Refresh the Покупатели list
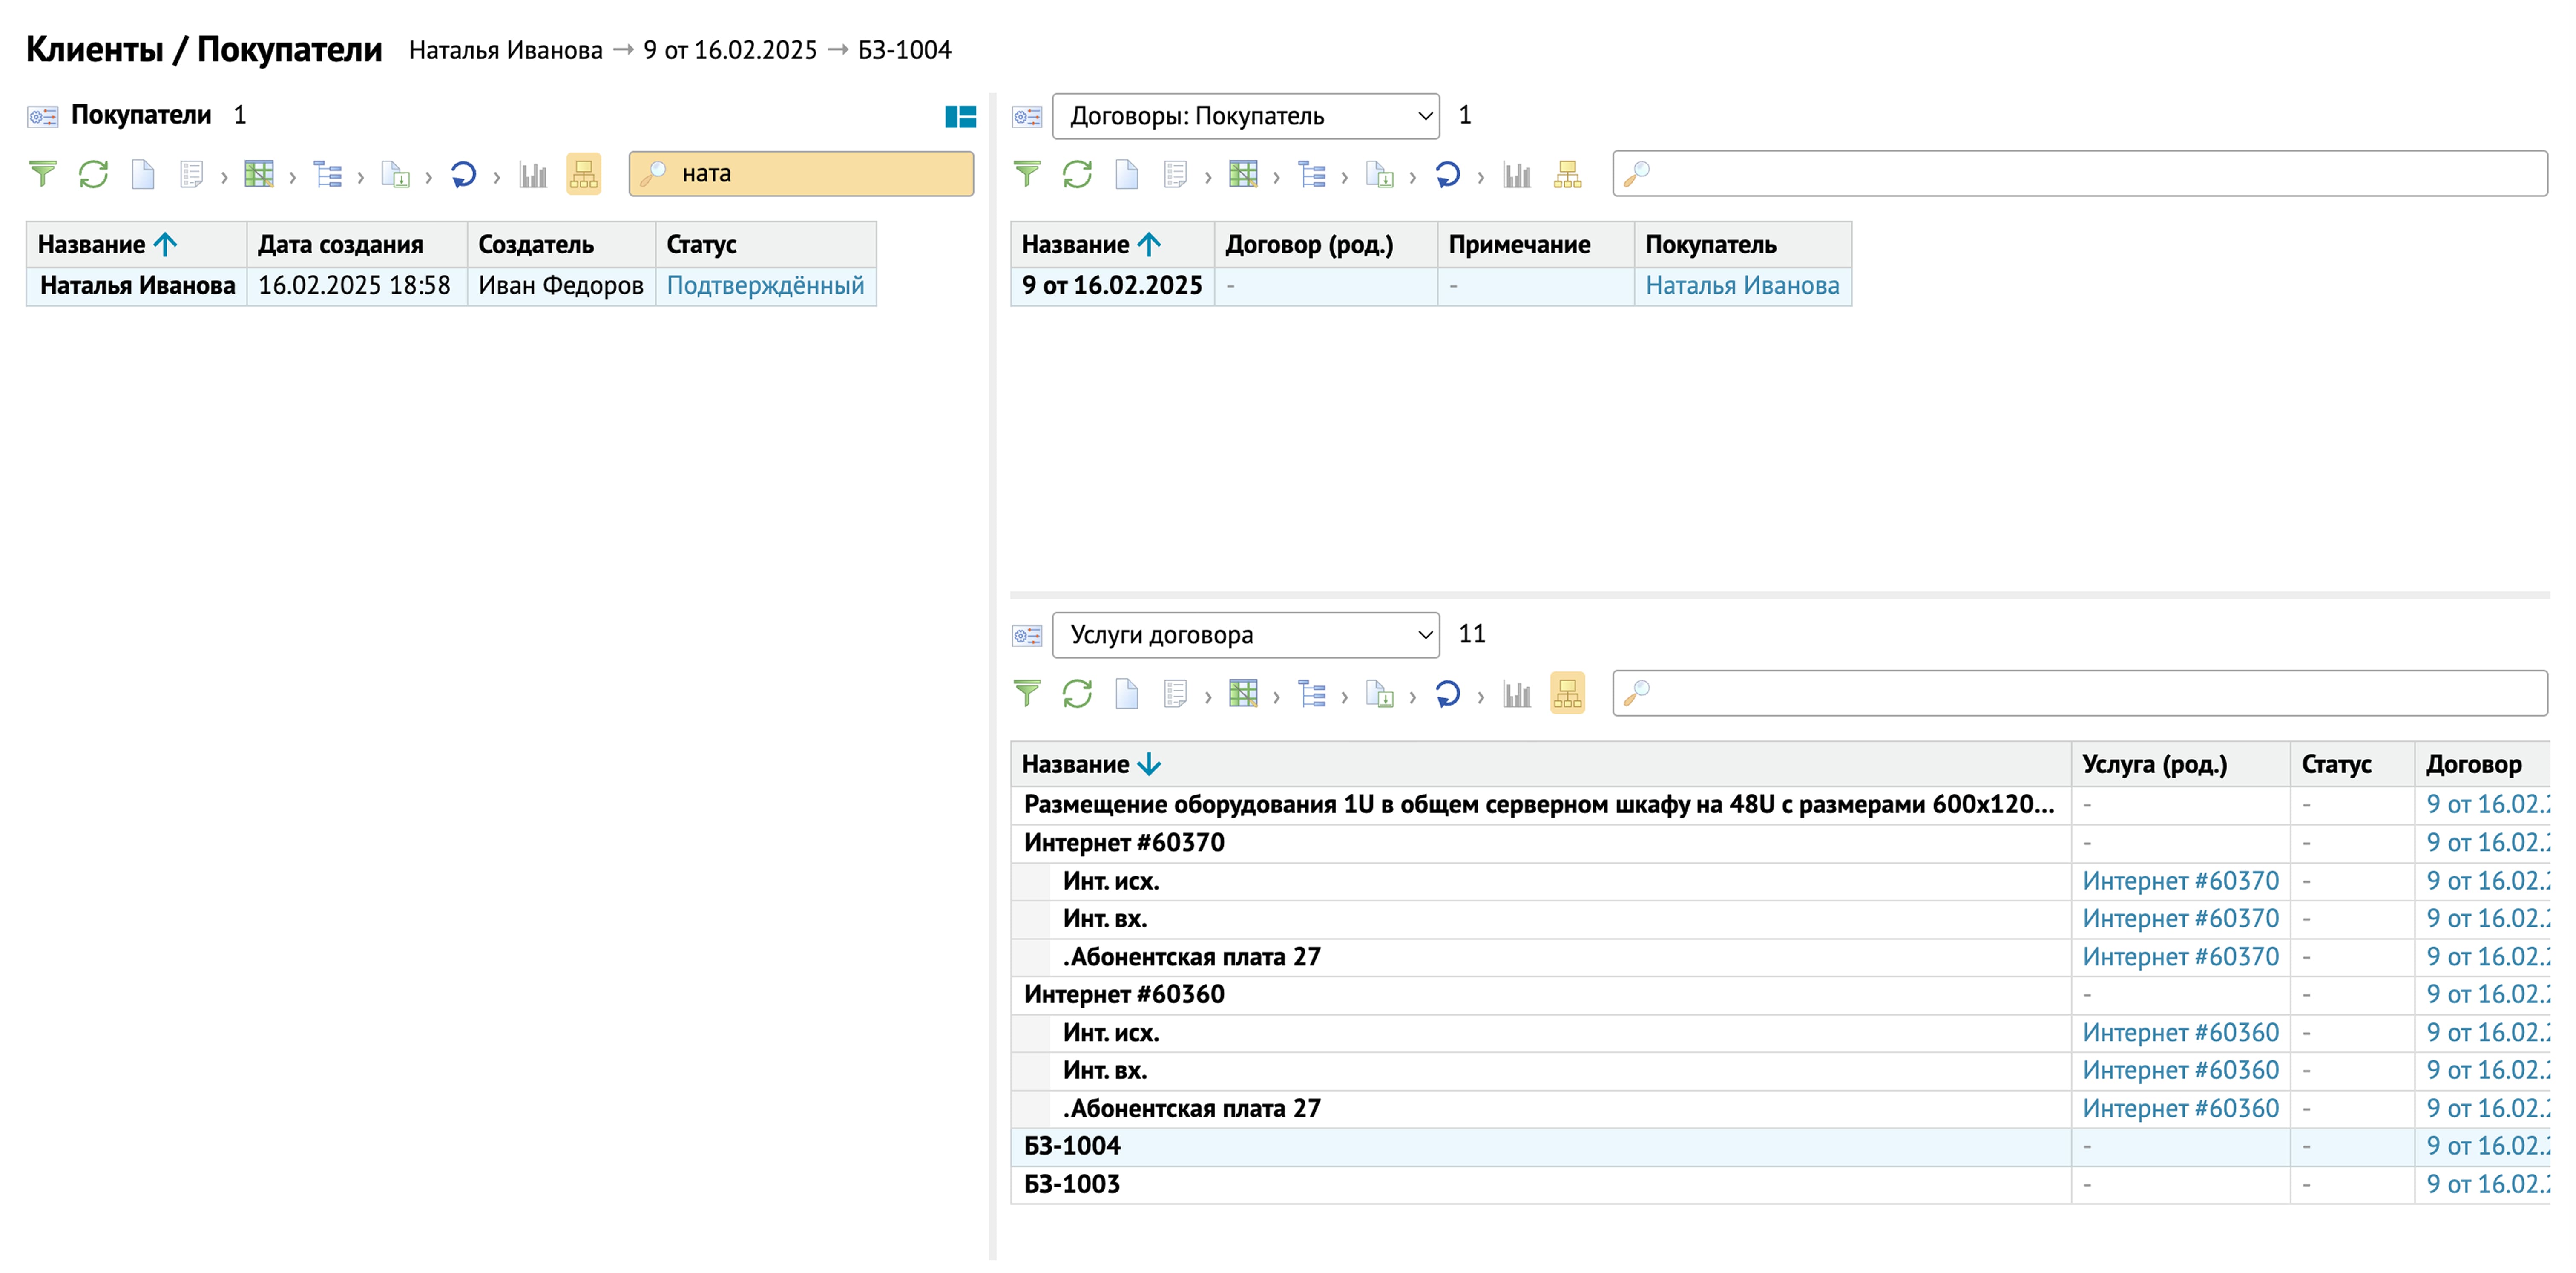This screenshot has width=2576, height=1273. pos(93,174)
